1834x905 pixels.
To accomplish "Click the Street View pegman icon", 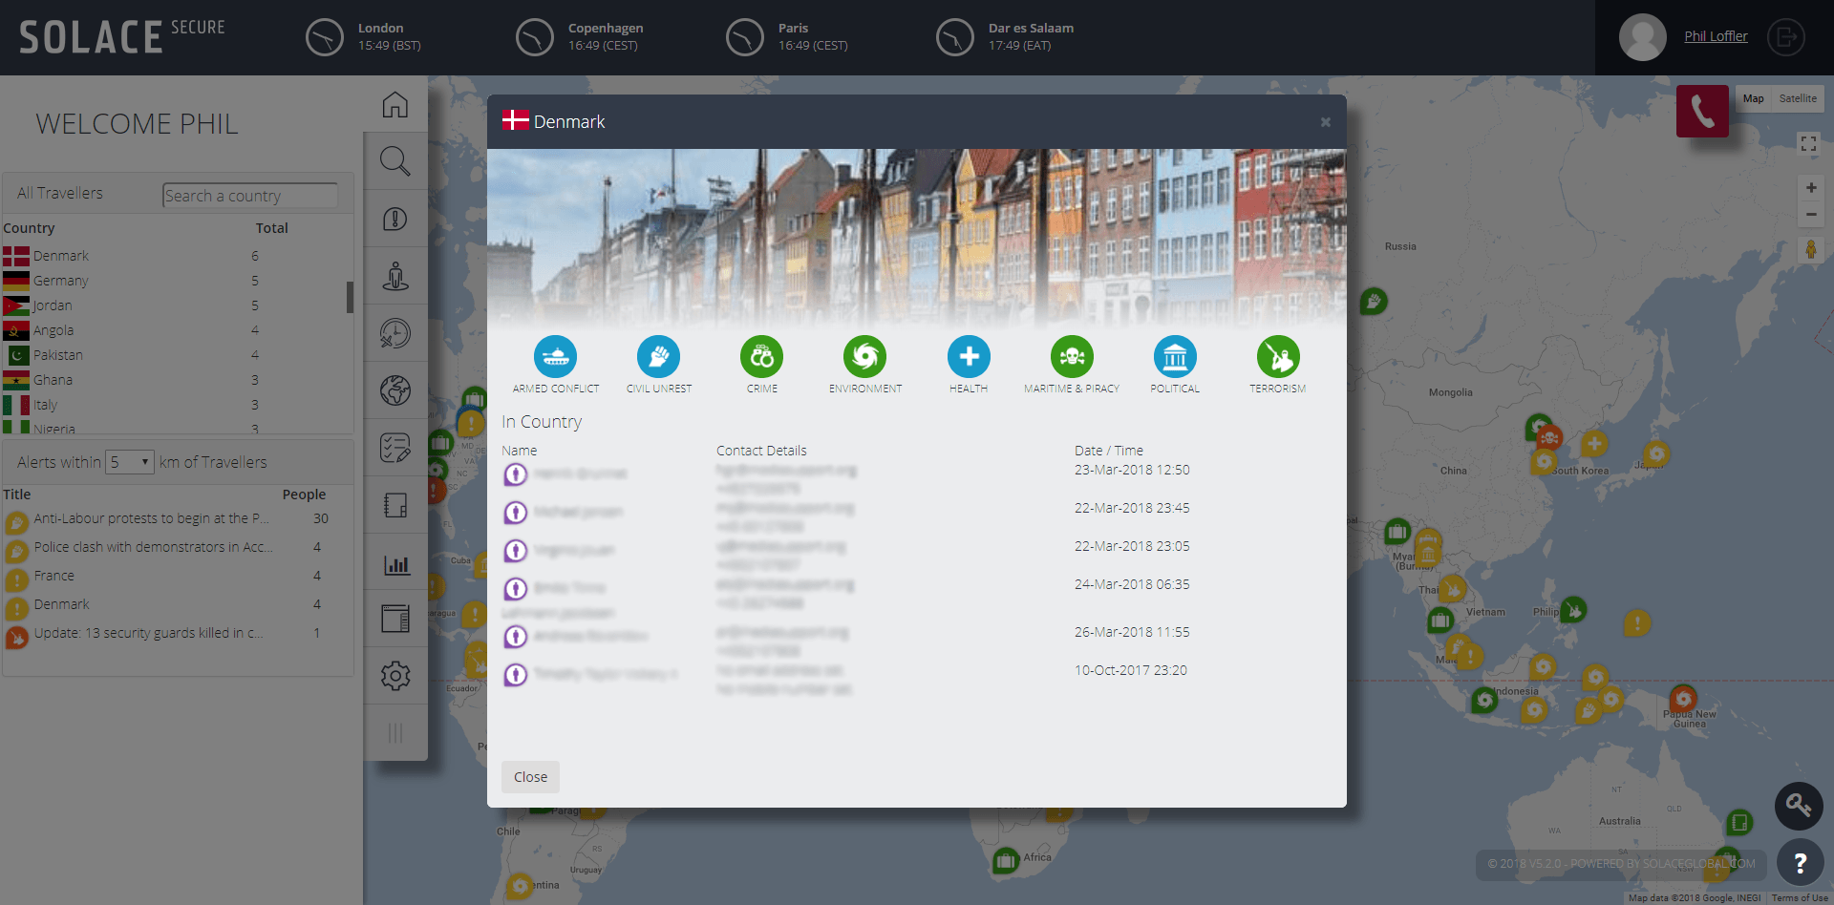I will pyautogui.click(x=1811, y=250).
